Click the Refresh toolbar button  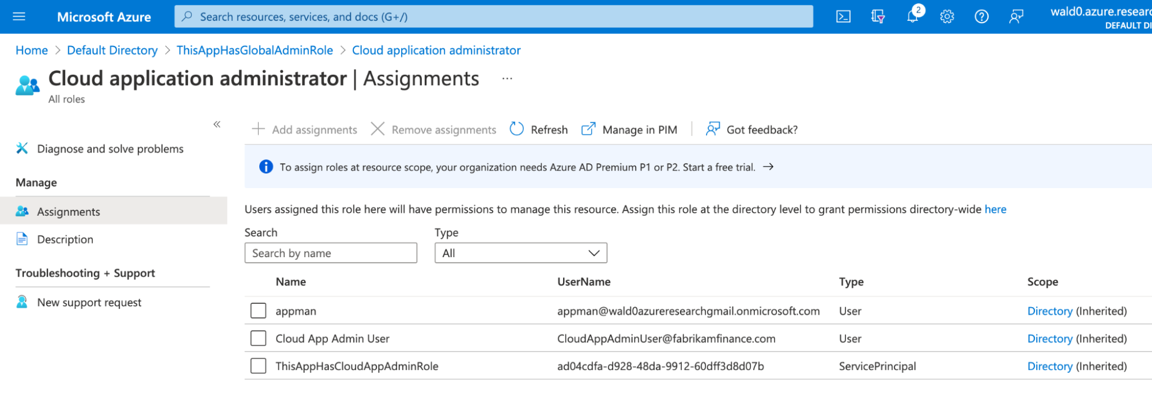539,129
